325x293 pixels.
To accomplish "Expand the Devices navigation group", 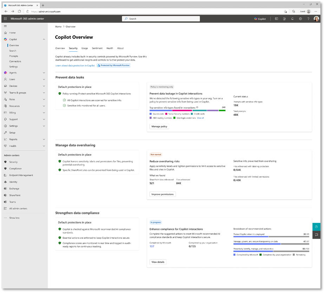I will click(44, 86).
